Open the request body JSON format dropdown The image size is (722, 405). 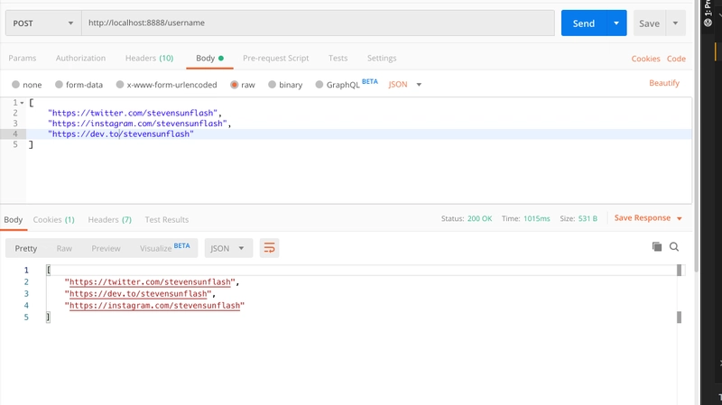(404, 85)
